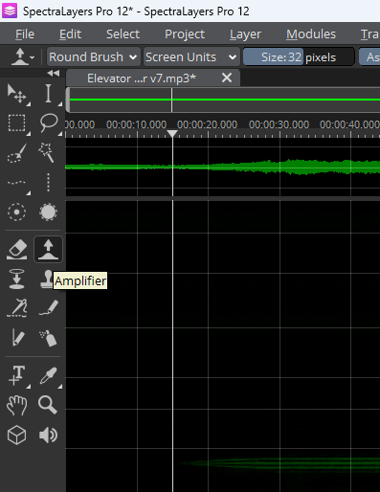Expand the Amplifier tool preset arrow

32,58
